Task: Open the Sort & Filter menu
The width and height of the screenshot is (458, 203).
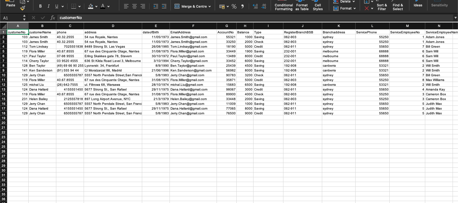Action: coord(382,7)
